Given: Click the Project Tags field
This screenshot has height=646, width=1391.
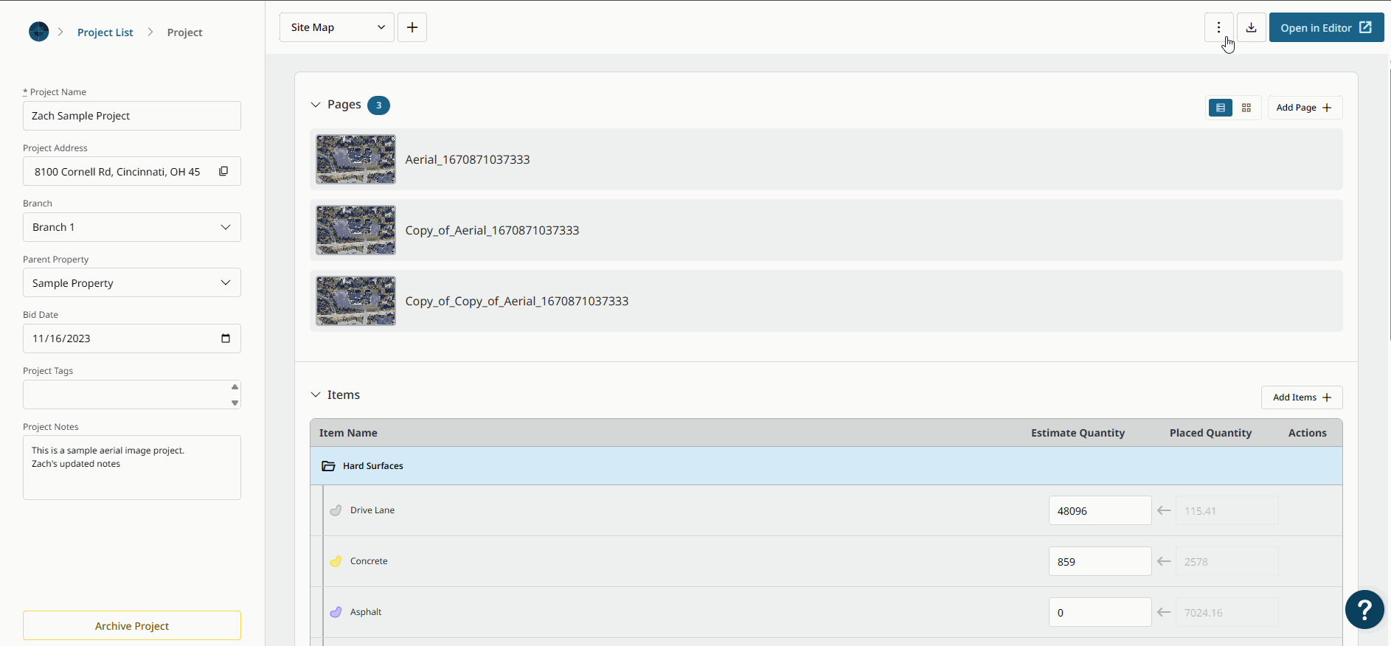Looking at the screenshot, I should pos(132,395).
